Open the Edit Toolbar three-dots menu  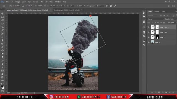click(x=2, y=81)
